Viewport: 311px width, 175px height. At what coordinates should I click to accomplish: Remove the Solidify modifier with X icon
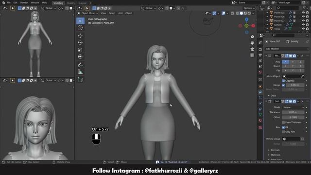[x=302, y=102]
